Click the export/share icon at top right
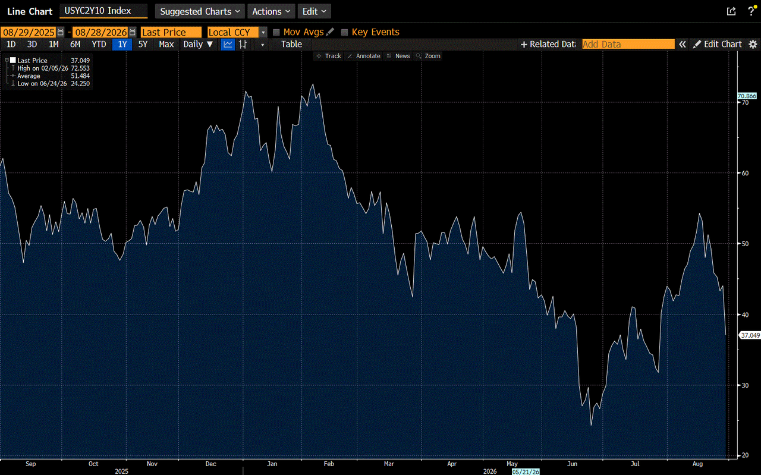 [731, 11]
